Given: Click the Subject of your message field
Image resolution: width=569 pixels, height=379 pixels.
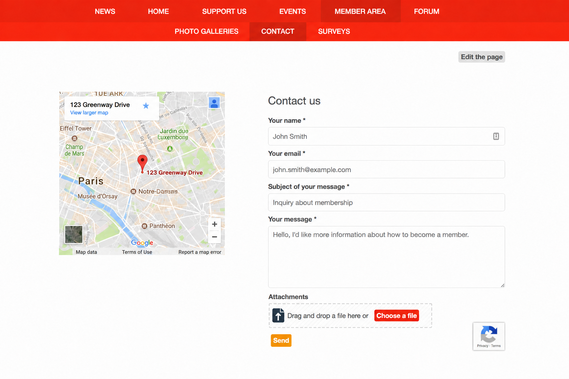Looking at the screenshot, I should 386,202.
